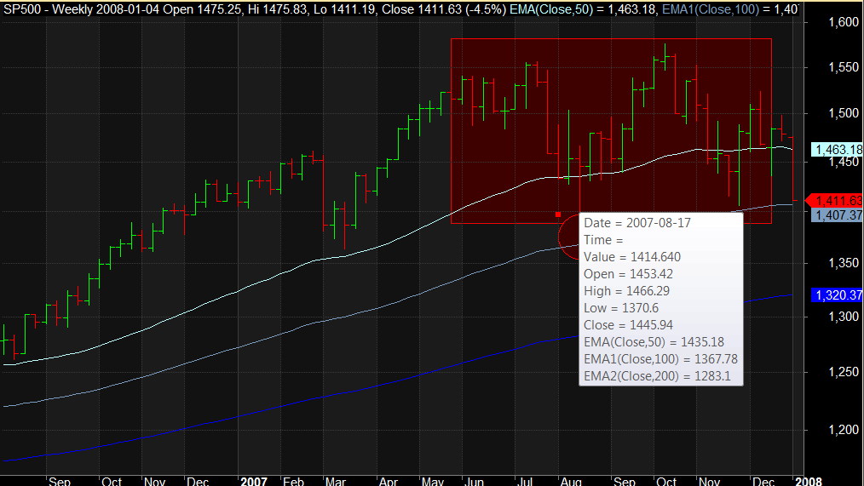Click the tooltip row Value = 1414.640

click(x=632, y=257)
